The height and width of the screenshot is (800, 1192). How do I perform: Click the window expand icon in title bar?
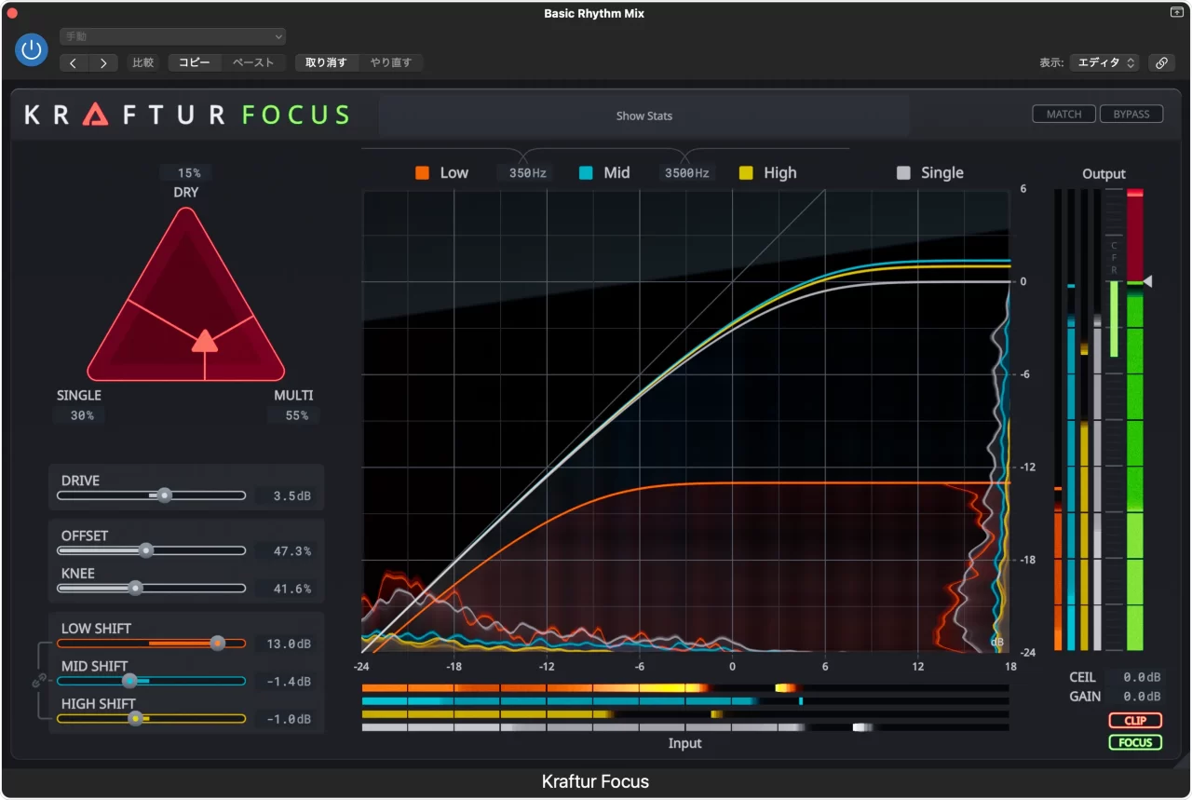pos(1176,12)
